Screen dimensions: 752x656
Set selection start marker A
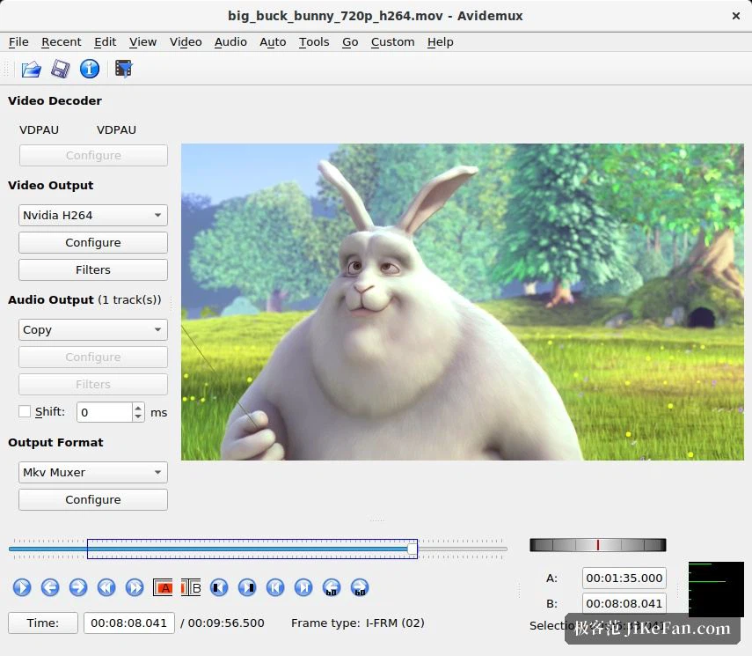[x=163, y=587]
